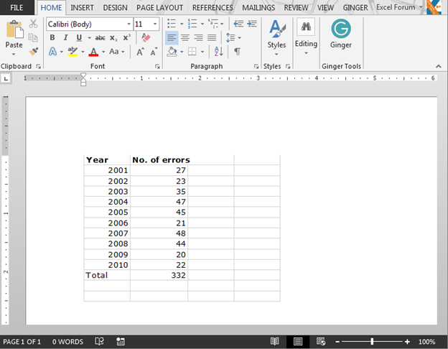This screenshot has width=448, height=349.
Task: Click the tab stop selector beside the ruler
Action: tap(6, 78)
